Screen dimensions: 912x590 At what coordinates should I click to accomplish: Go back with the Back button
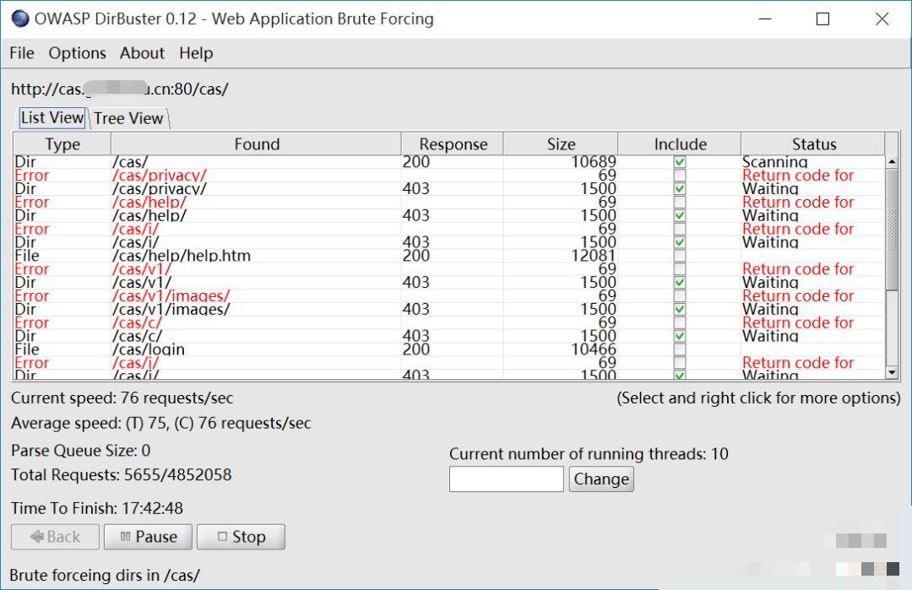55,537
